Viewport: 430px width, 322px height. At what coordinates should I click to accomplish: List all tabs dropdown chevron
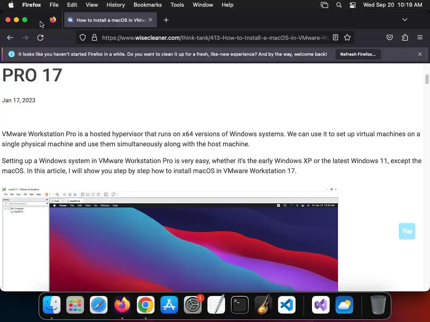(404, 20)
